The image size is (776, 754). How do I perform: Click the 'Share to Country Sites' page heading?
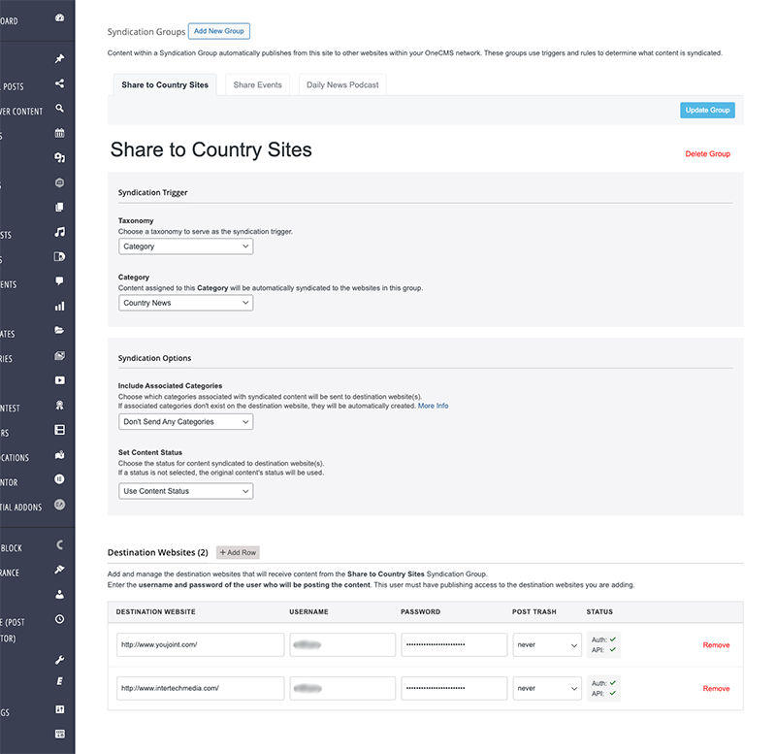click(211, 149)
